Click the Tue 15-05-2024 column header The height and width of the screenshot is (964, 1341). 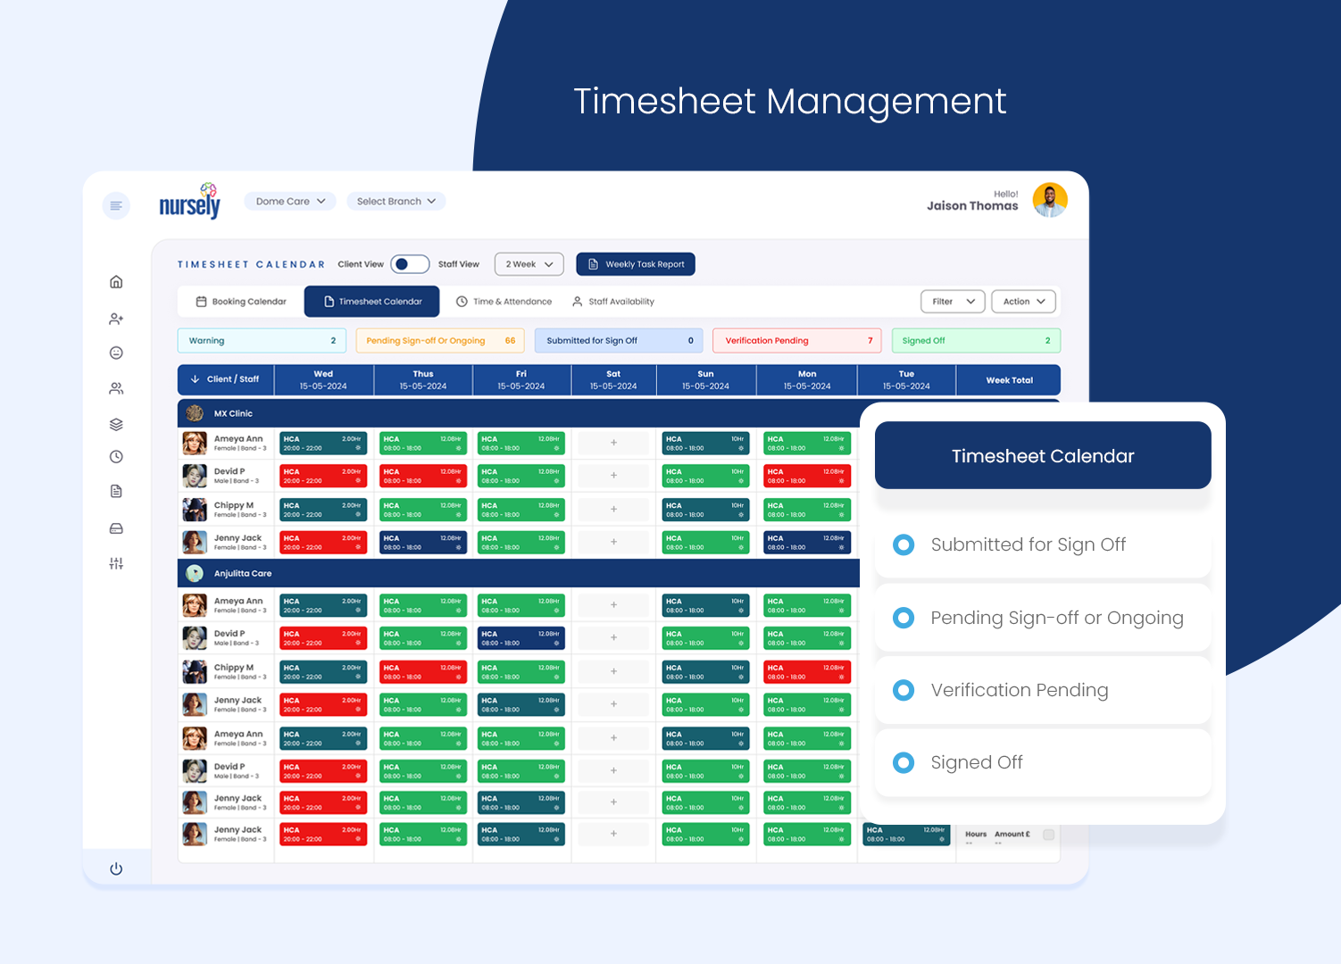tap(906, 380)
